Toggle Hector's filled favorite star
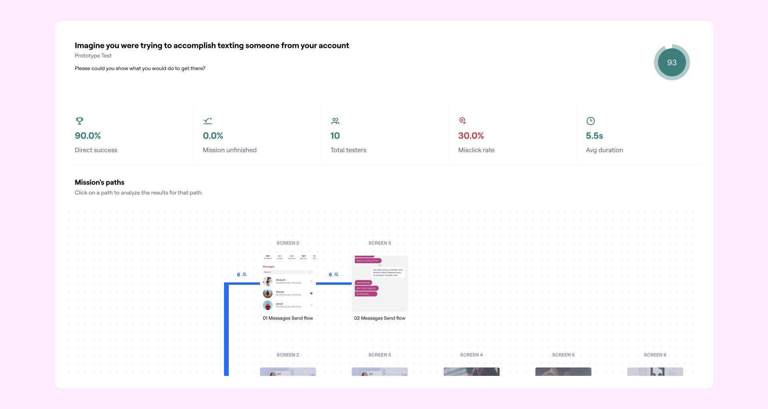768x409 pixels. click(x=311, y=293)
